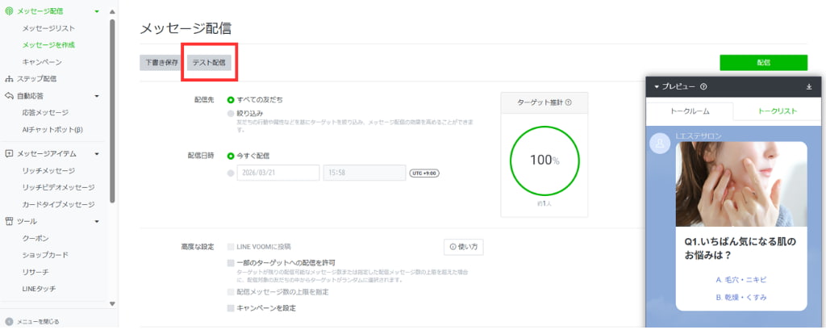Click メニューを閉じる at sidebar bottom
Image resolution: width=826 pixels, height=334 pixels.
[38, 321]
